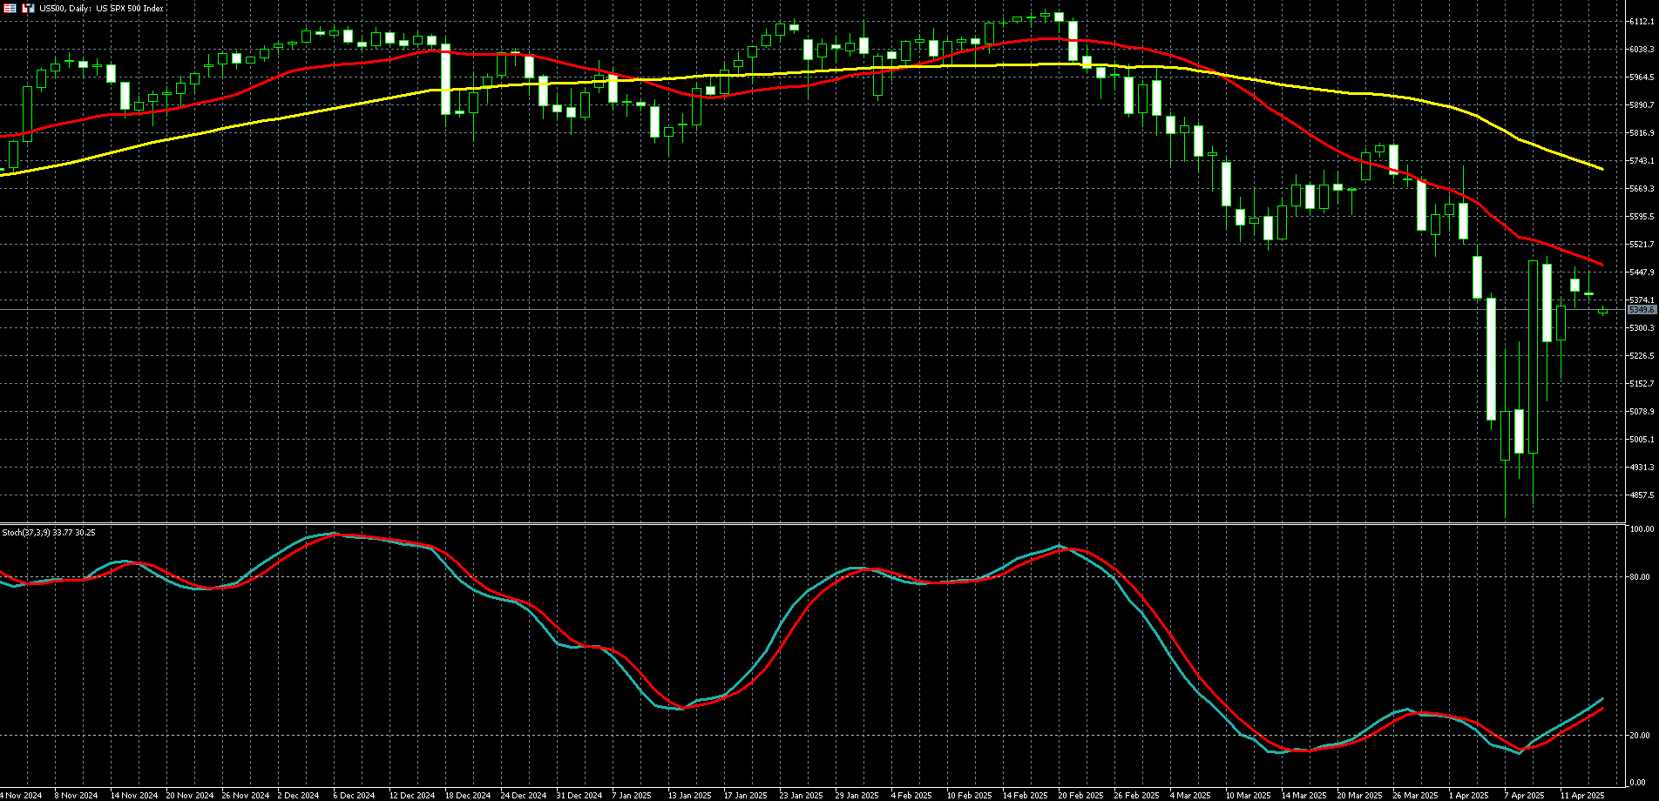Click the tall hollow green candle in April

[1533, 357]
